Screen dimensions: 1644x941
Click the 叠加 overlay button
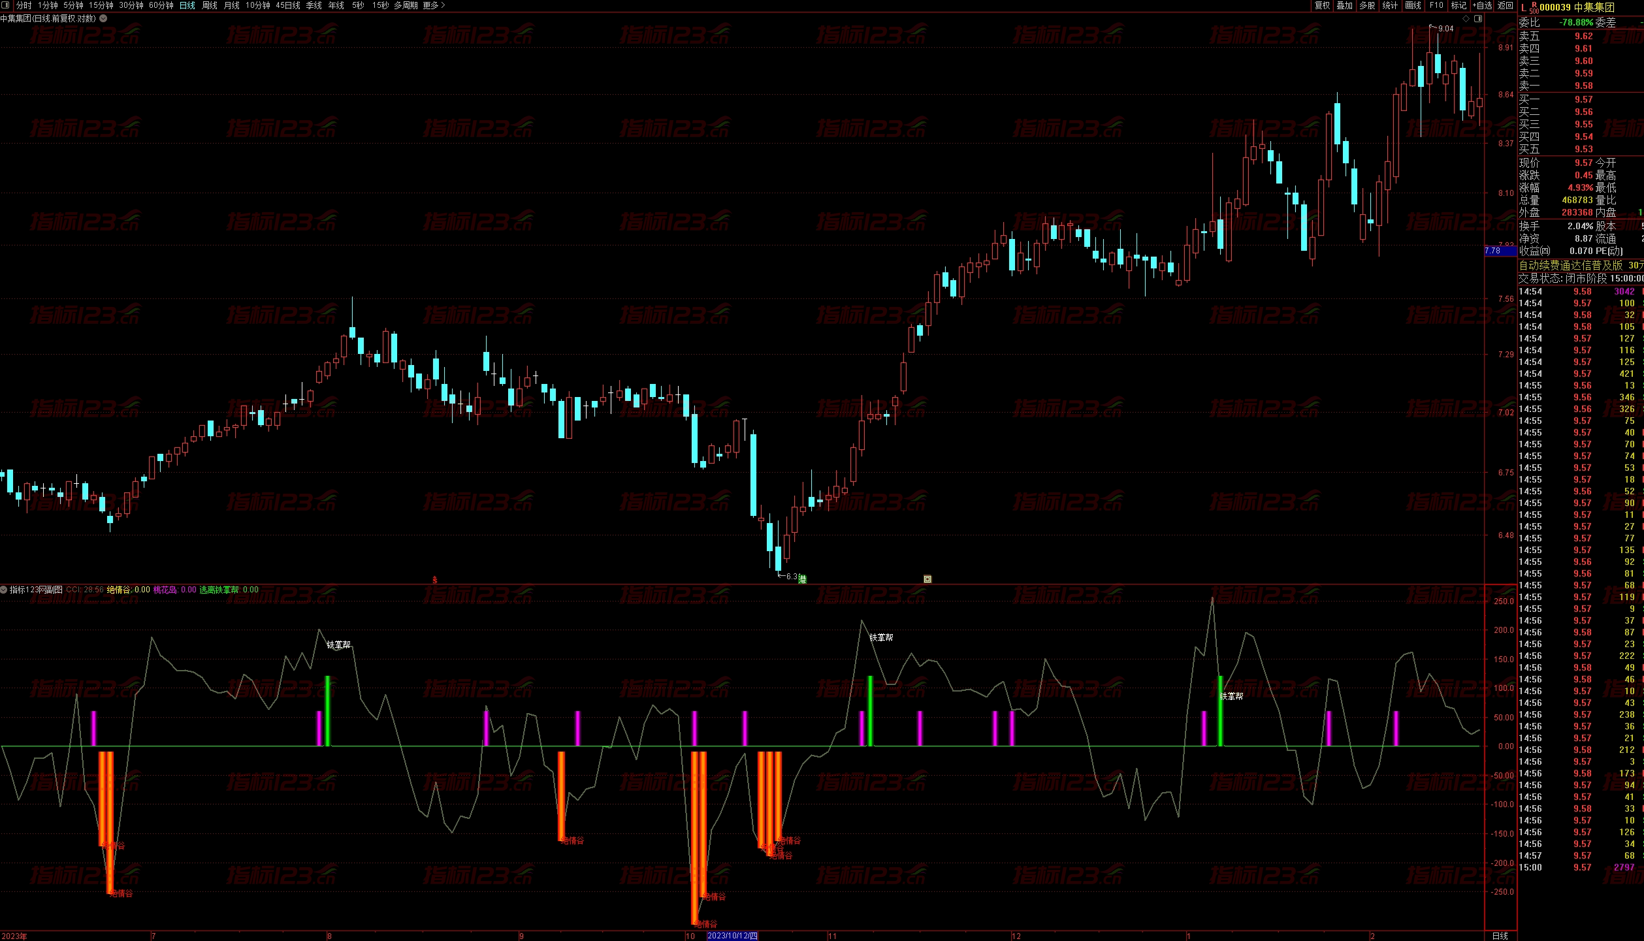point(1344,5)
